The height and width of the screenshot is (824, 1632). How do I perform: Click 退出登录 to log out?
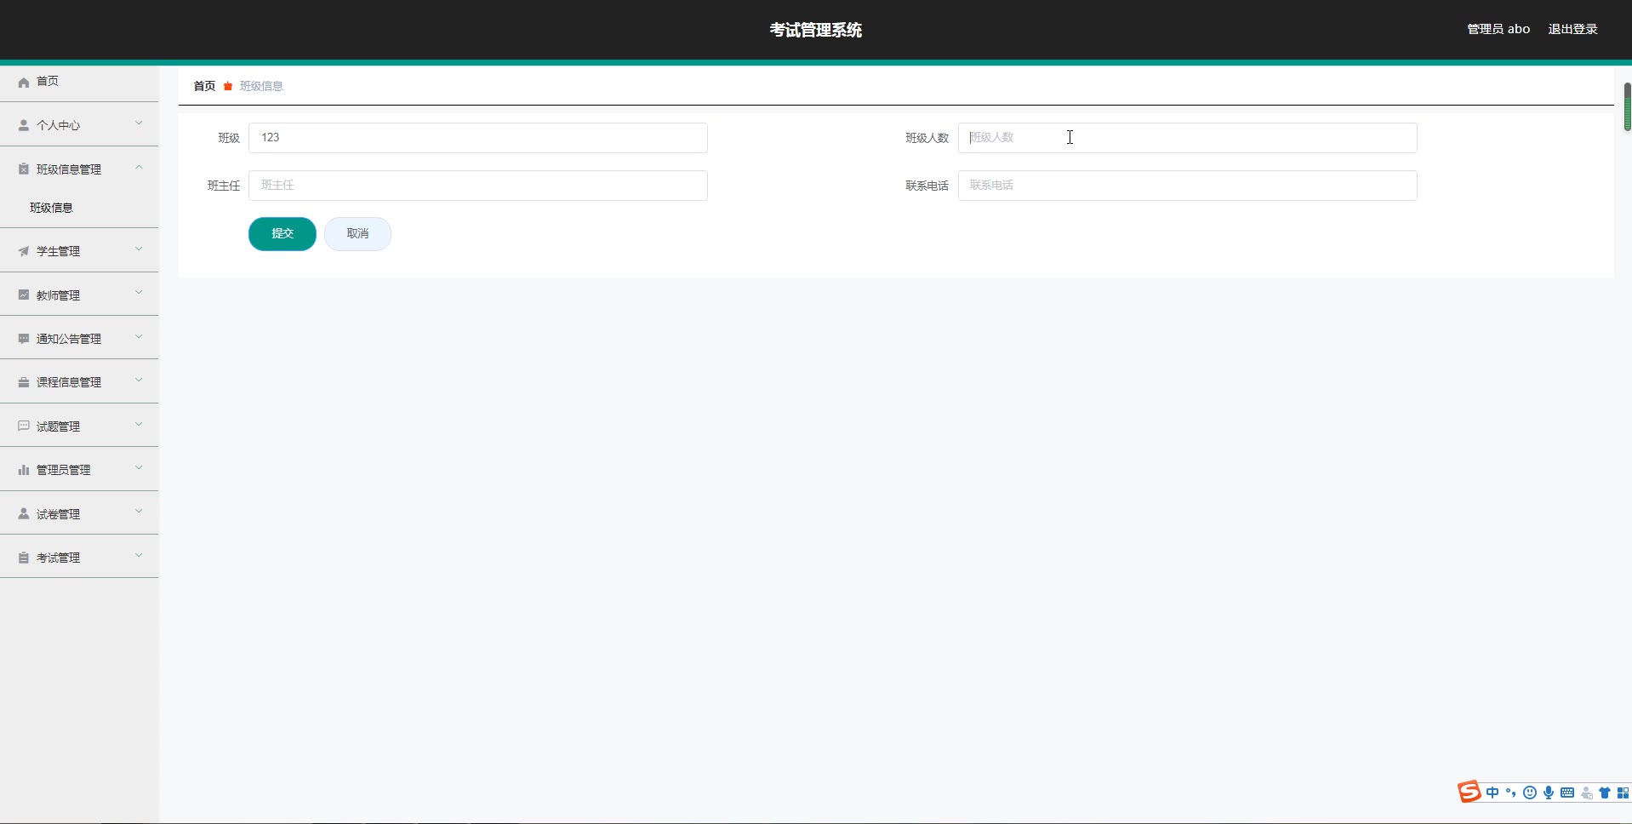pos(1572,29)
